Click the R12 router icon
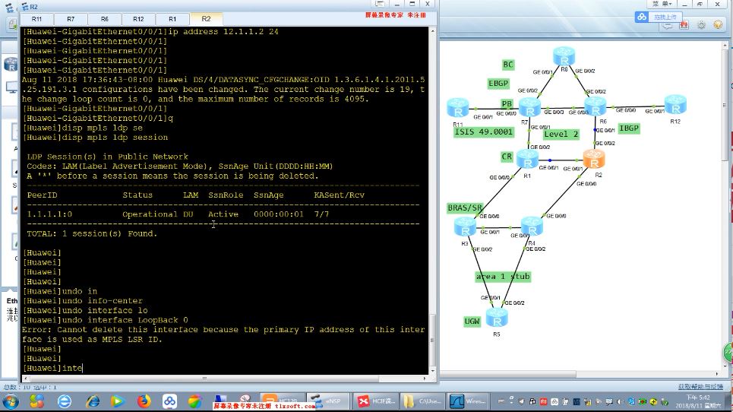The height and width of the screenshot is (412, 733). pyautogui.click(x=675, y=105)
